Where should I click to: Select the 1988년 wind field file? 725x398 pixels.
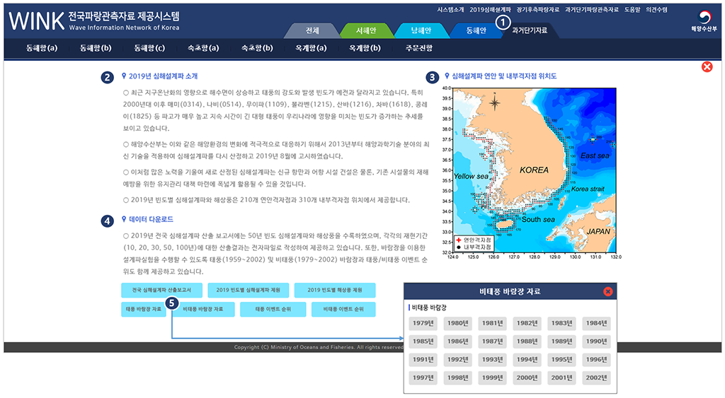(527, 341)
